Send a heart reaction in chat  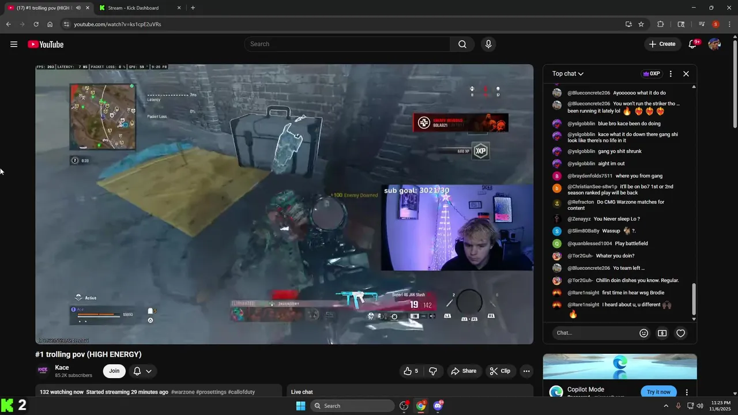coord(681,333)
